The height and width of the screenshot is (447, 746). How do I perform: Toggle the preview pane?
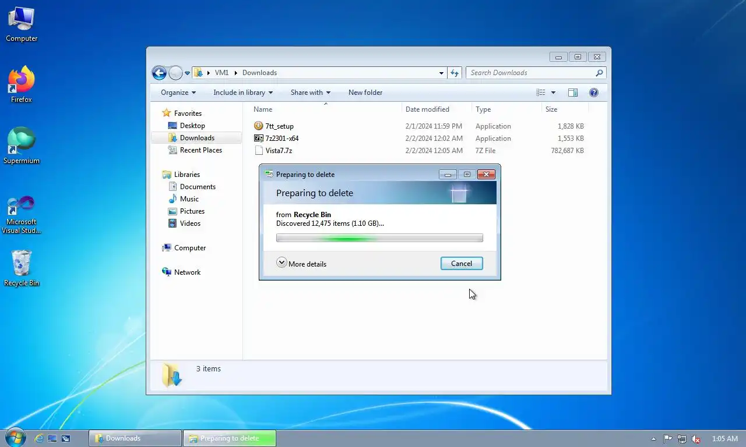pos(573,93)
